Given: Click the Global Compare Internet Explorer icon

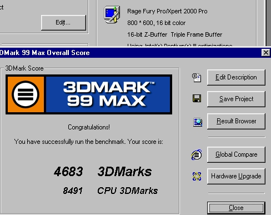Looking at the screenshot, I should [197, 154].
